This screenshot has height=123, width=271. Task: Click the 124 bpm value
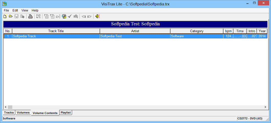(x=228, y=36)
